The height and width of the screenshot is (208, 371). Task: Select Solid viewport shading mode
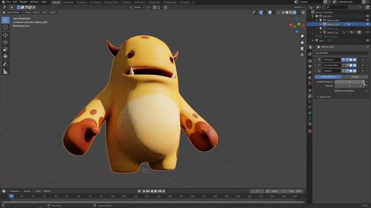point(287,13)
